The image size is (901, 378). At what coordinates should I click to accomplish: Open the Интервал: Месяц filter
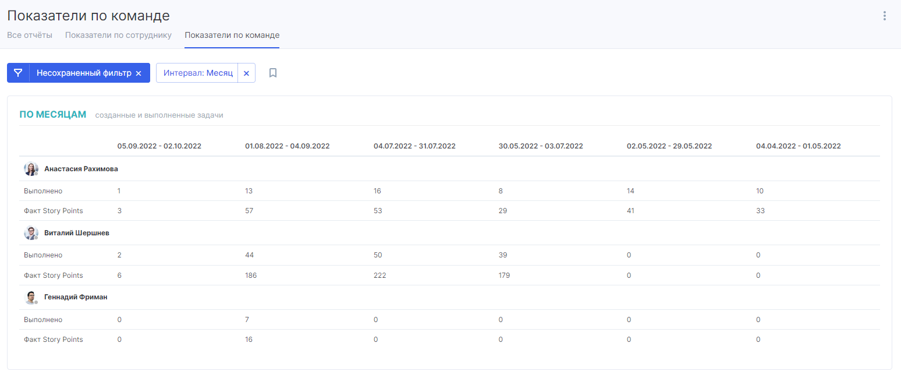coord(198,73)
